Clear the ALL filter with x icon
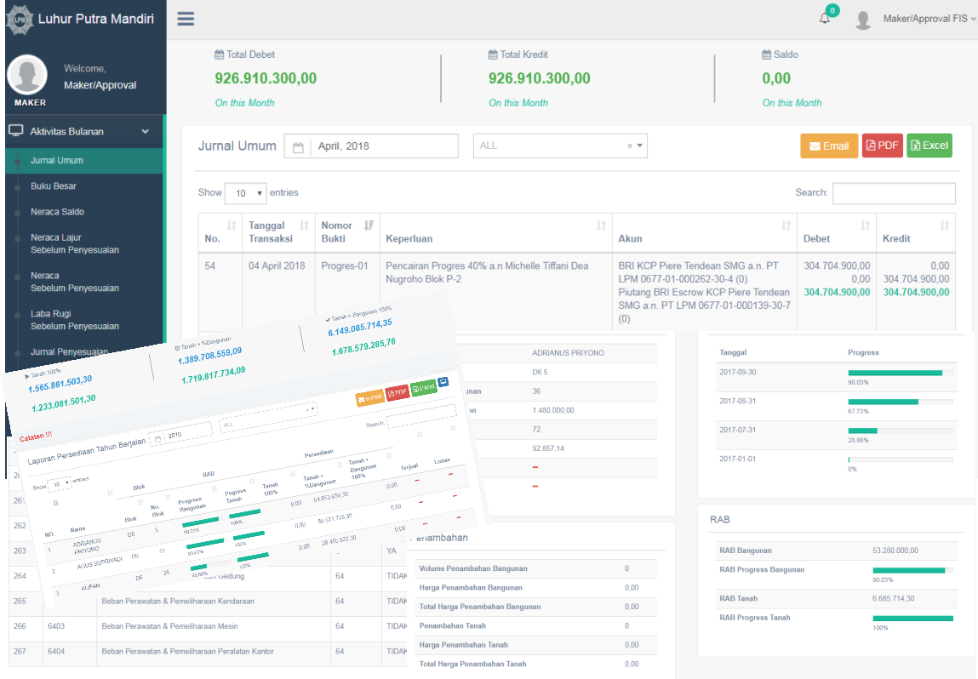Viewport: 978px width, 679px height. (630, 146)
